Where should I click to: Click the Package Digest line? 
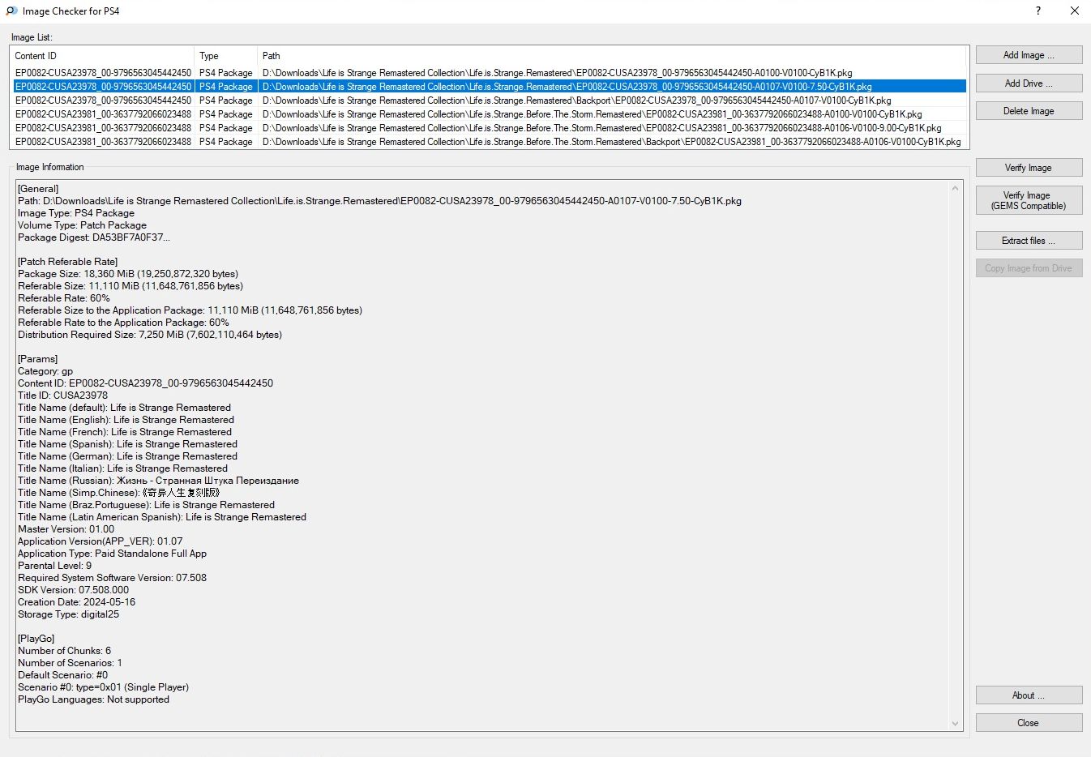click(x=94, y=237)
